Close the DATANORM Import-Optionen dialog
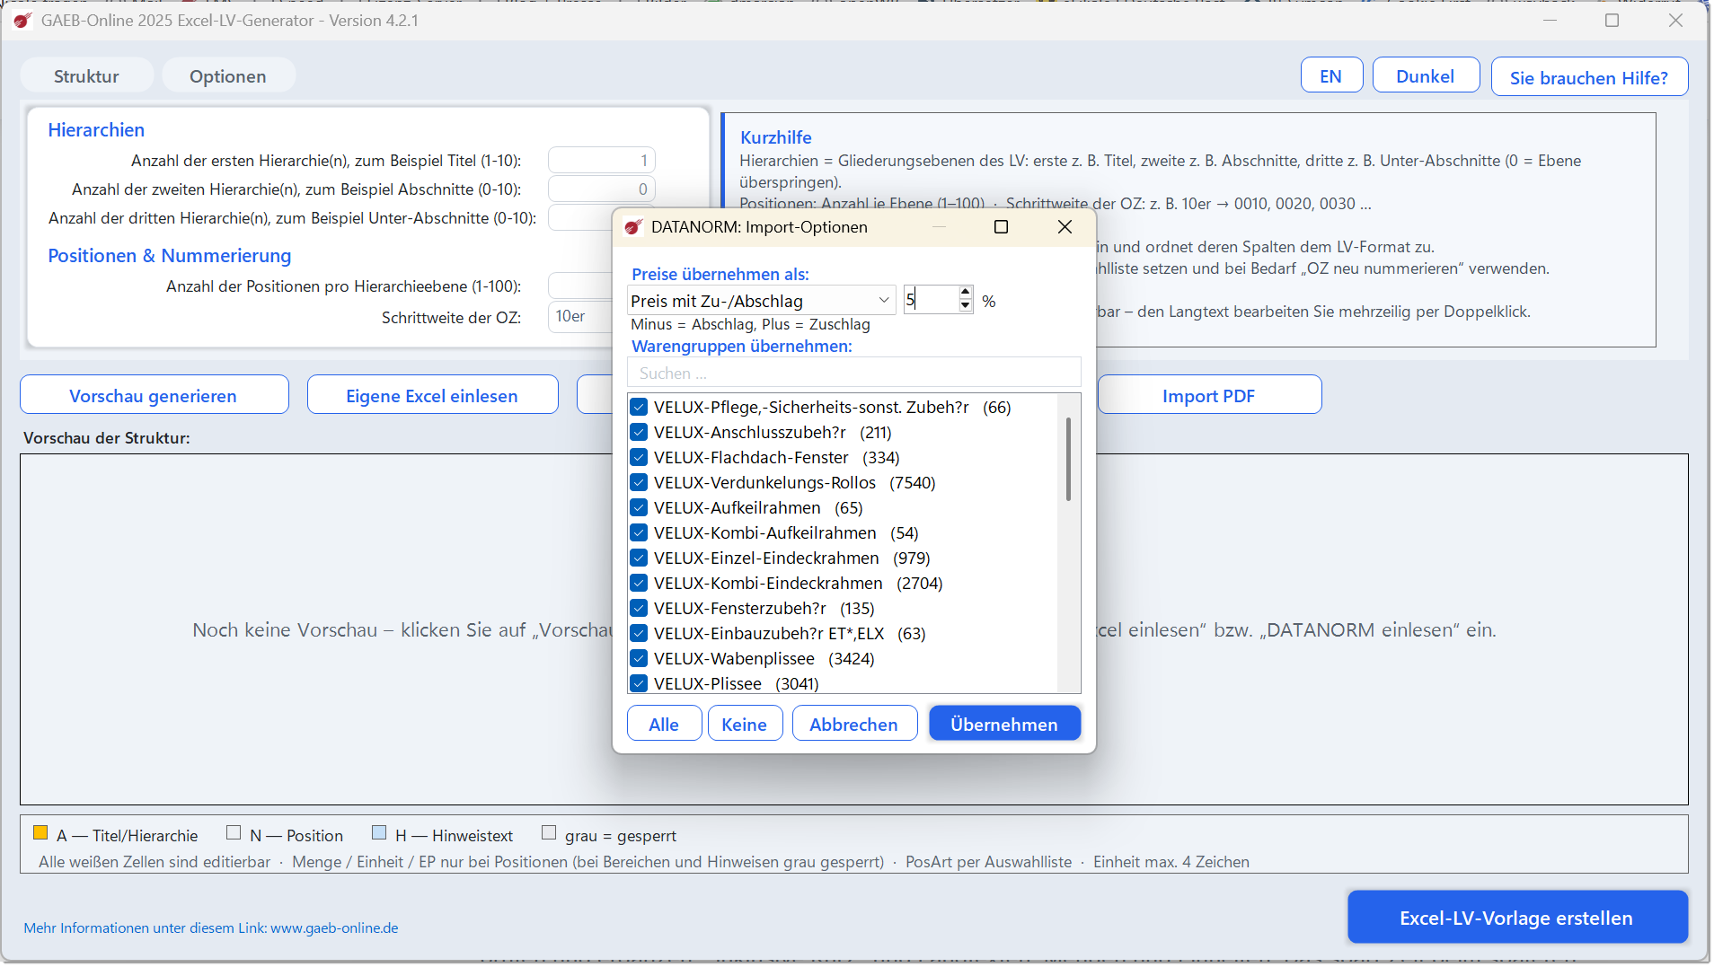Viewport: 1714px width, 967px height. (1065, 227)
